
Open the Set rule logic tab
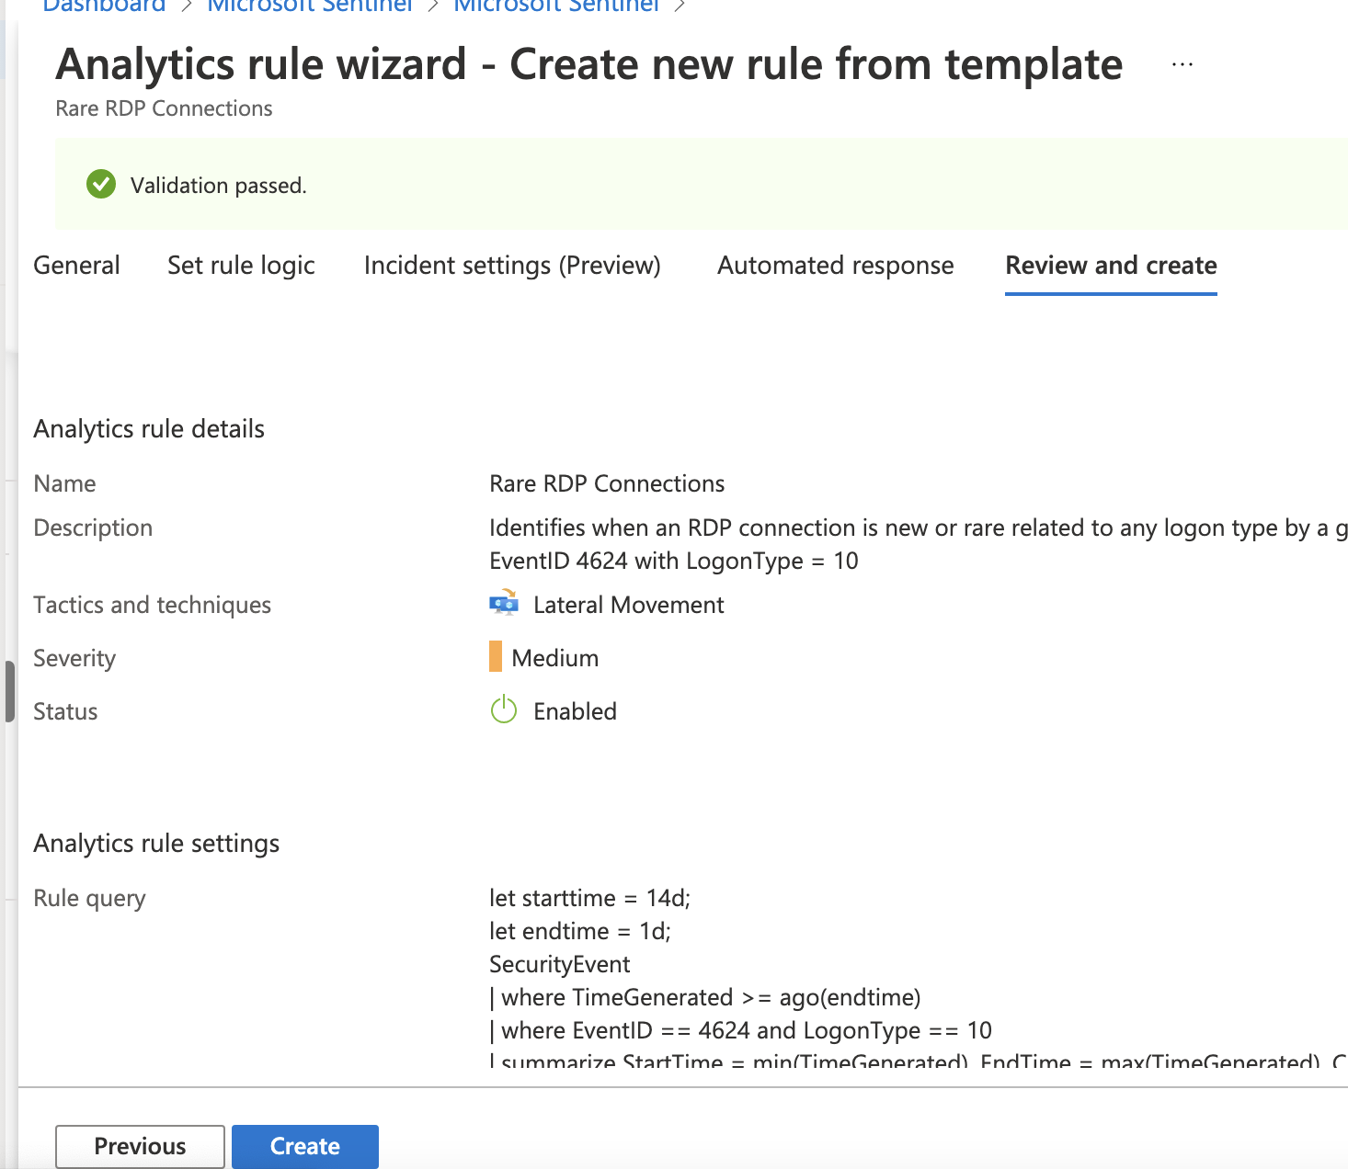pyautogui.click(x=241, y=266)
